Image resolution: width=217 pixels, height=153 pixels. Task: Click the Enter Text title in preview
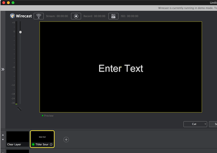(x=121, y=69)
